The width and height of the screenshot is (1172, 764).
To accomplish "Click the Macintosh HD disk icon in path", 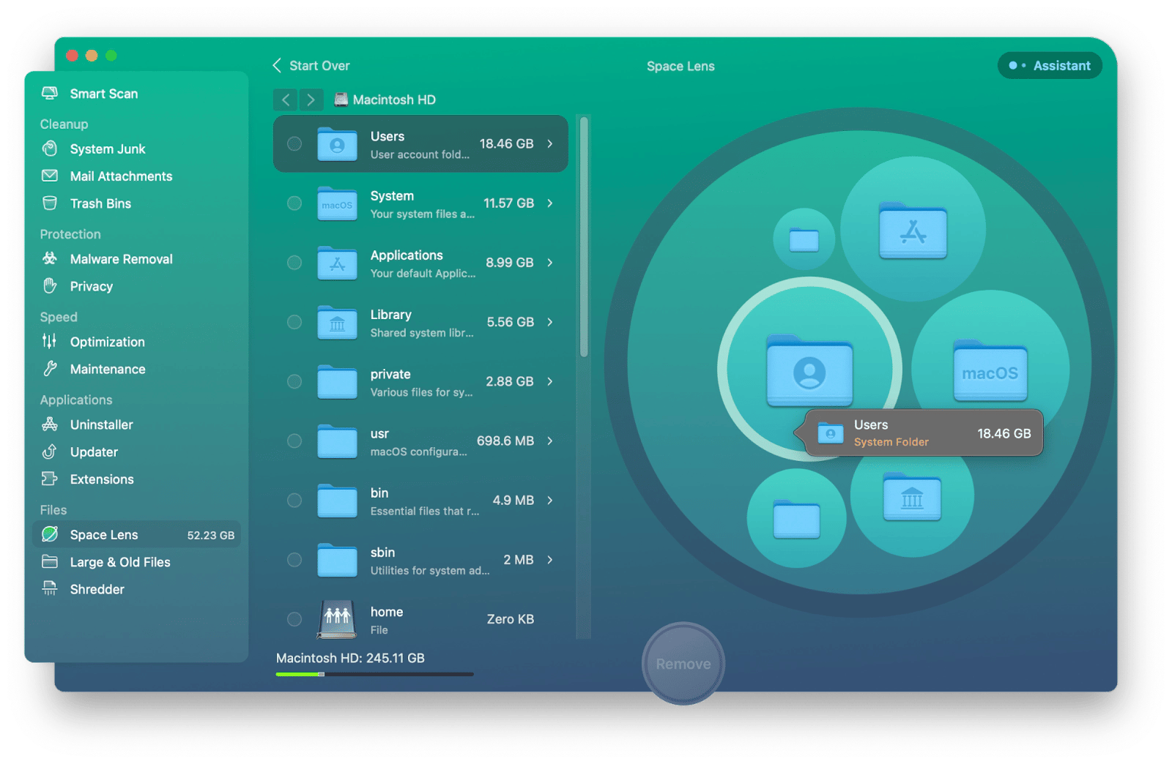I will click(x=341, y=100).
